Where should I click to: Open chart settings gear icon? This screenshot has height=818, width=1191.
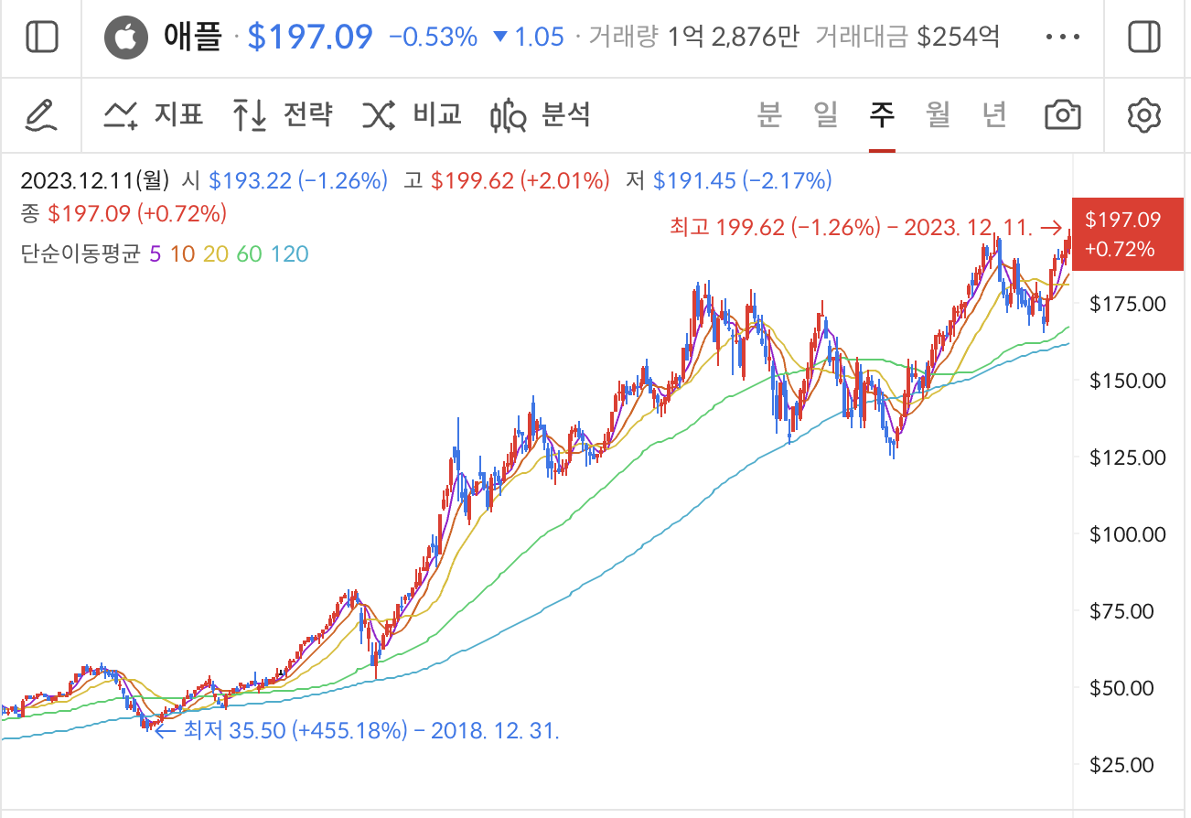1144,115
